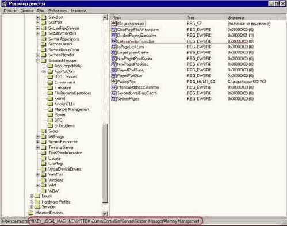Click the Terminal Server folder icon
The width and height of the screenshot is (287, 226).
point(44,147)
